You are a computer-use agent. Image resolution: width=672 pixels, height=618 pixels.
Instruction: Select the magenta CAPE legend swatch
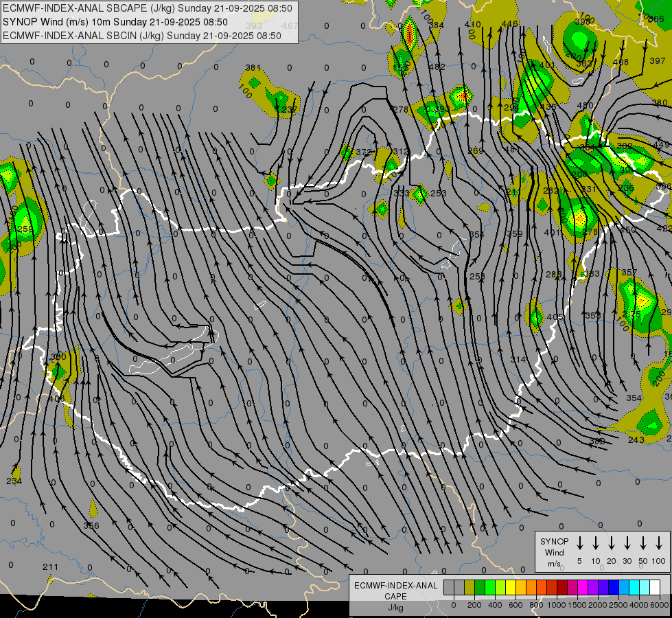(583, 588)
